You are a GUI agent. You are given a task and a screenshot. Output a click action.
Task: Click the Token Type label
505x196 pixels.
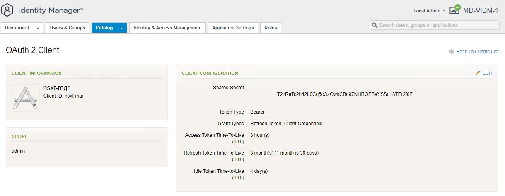click(232, 112)
